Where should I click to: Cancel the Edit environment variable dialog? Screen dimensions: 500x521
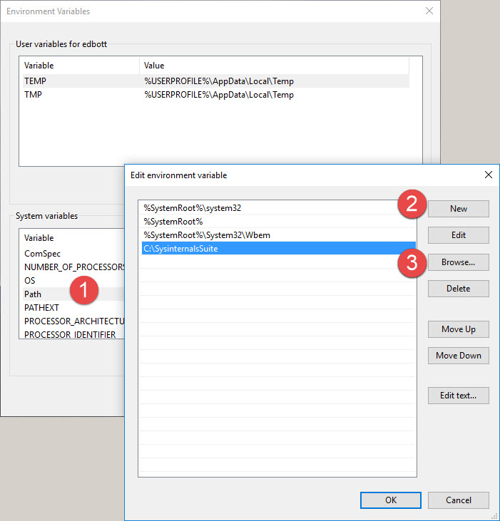click(x=458, y=500)
